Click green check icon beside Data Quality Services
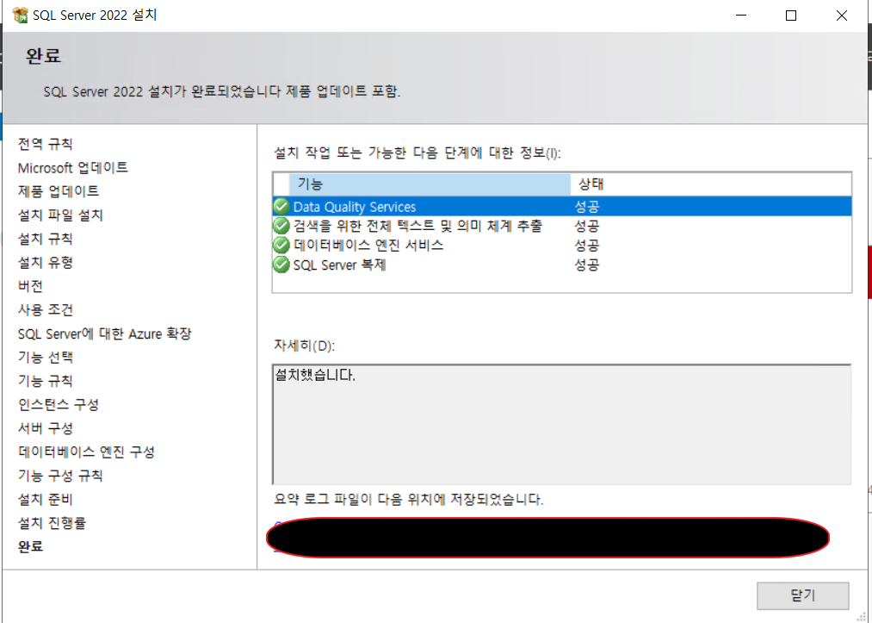This screenshot has width=872, height=623. [x=281, y=207]
